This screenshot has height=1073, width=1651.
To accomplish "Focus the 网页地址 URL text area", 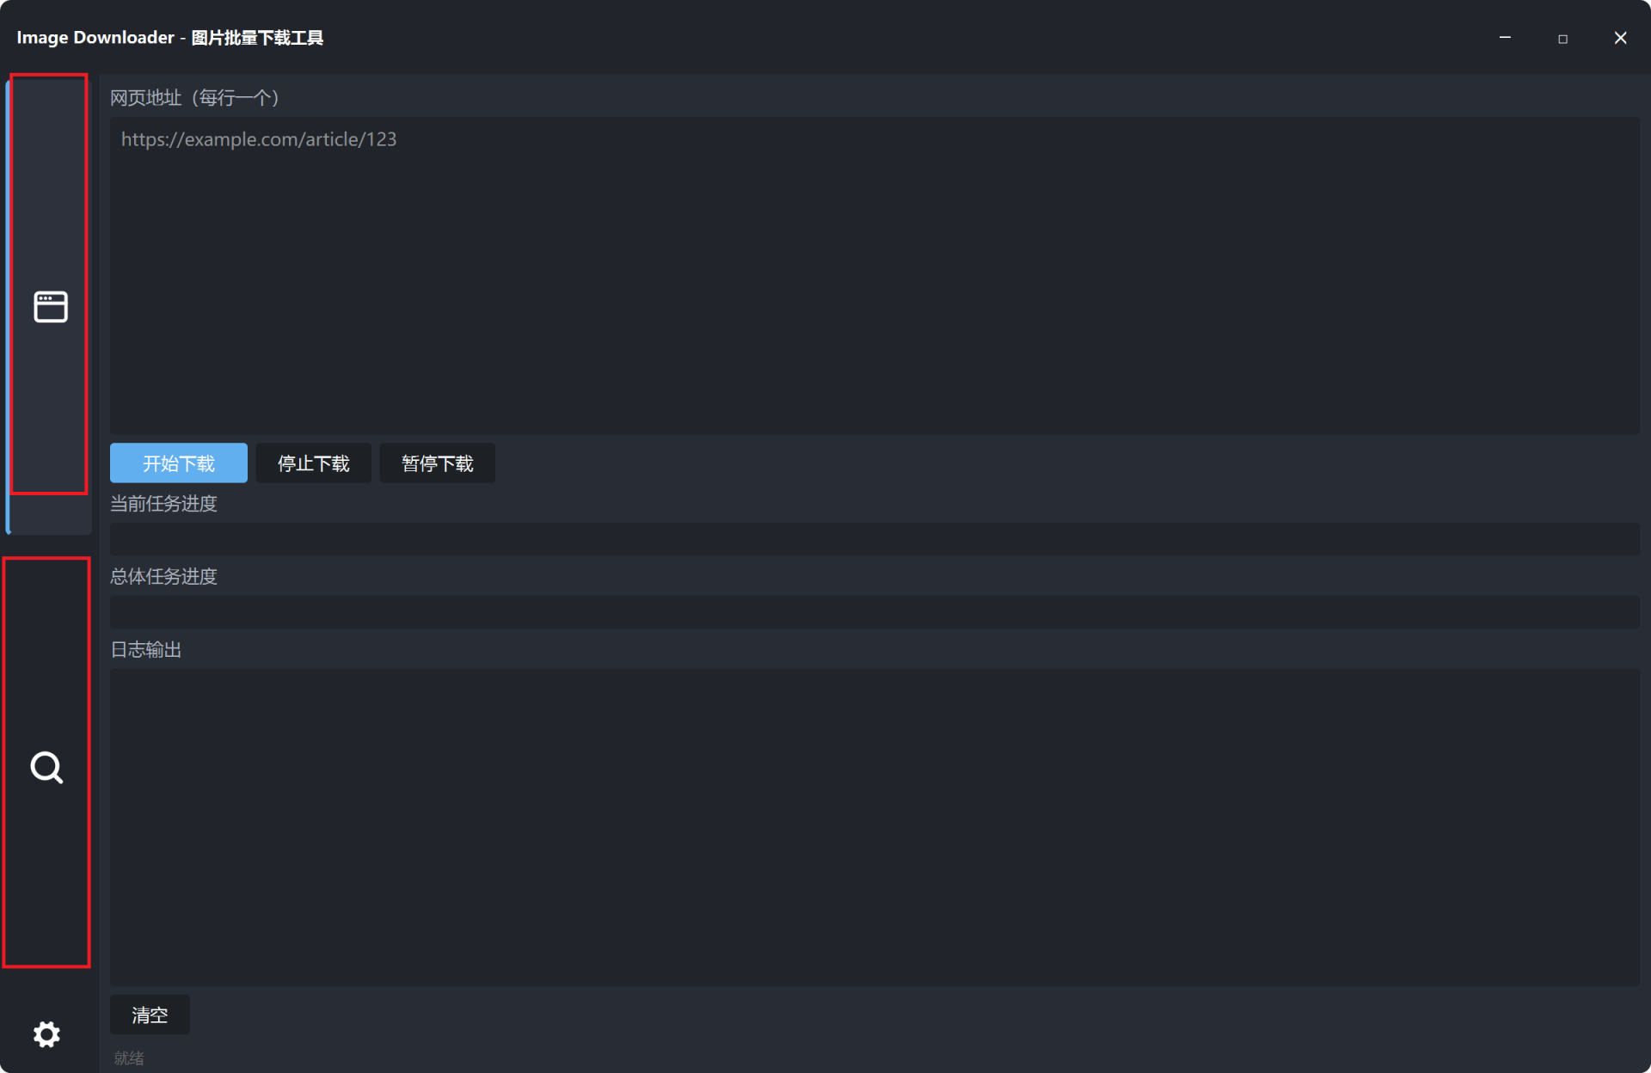I will [x=875, y=276].
